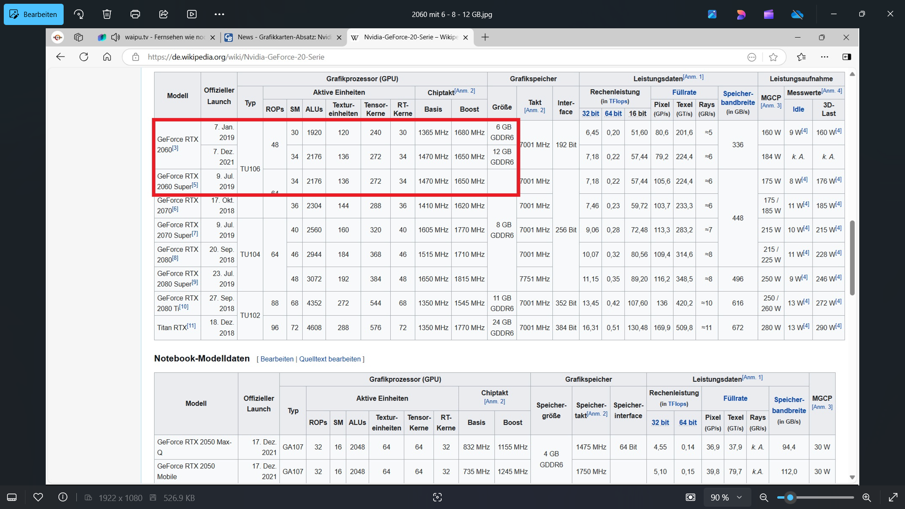Share the image via share icon
The image size is (905, 509).
click(x=164, y=14)
